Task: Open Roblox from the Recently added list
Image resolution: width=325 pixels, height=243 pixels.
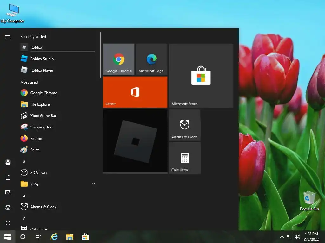Action: pyautogui.click(x=57, y=47)
